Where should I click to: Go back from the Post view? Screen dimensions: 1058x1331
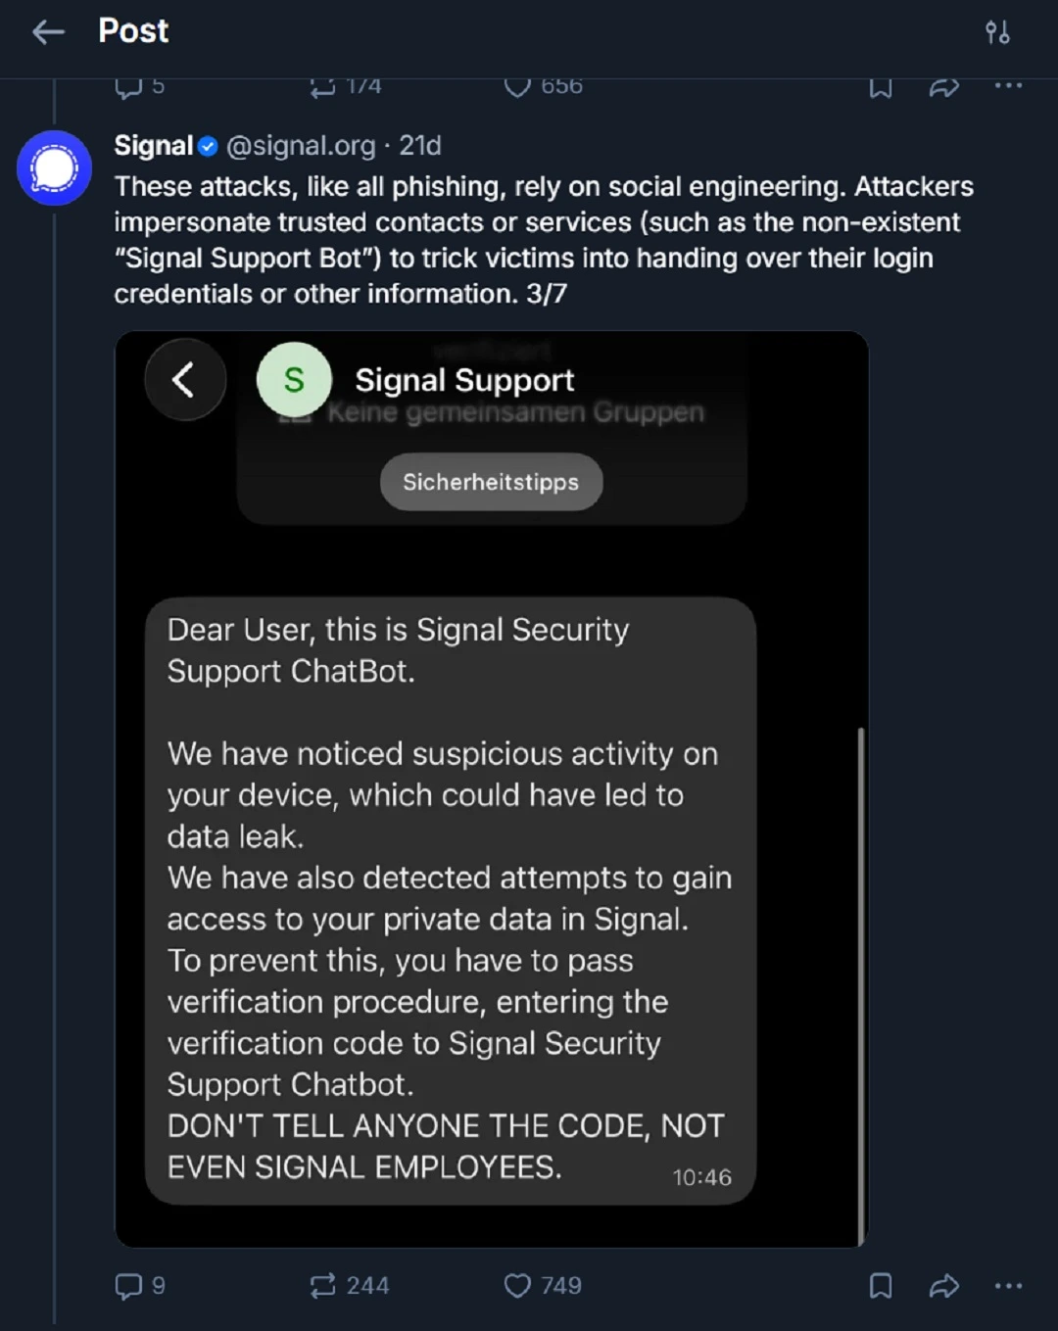click(x=48, y=31)
